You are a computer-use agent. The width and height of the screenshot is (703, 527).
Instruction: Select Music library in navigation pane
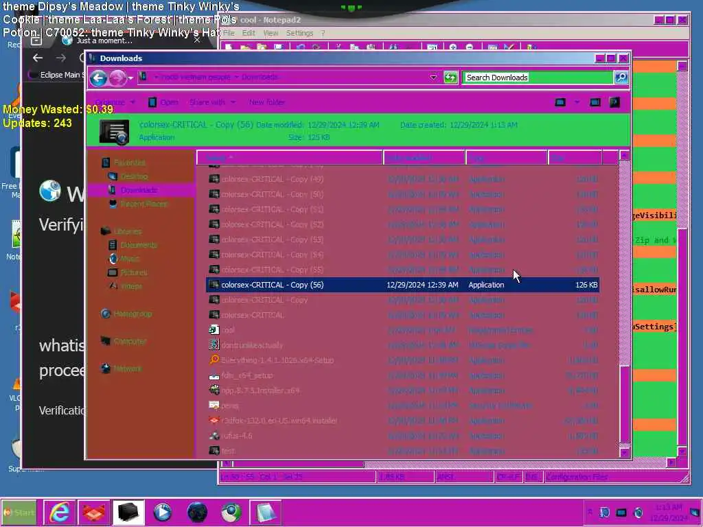(130, 259)
